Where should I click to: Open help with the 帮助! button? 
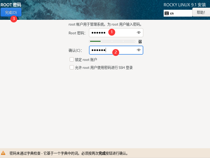(x=201, y=12)
